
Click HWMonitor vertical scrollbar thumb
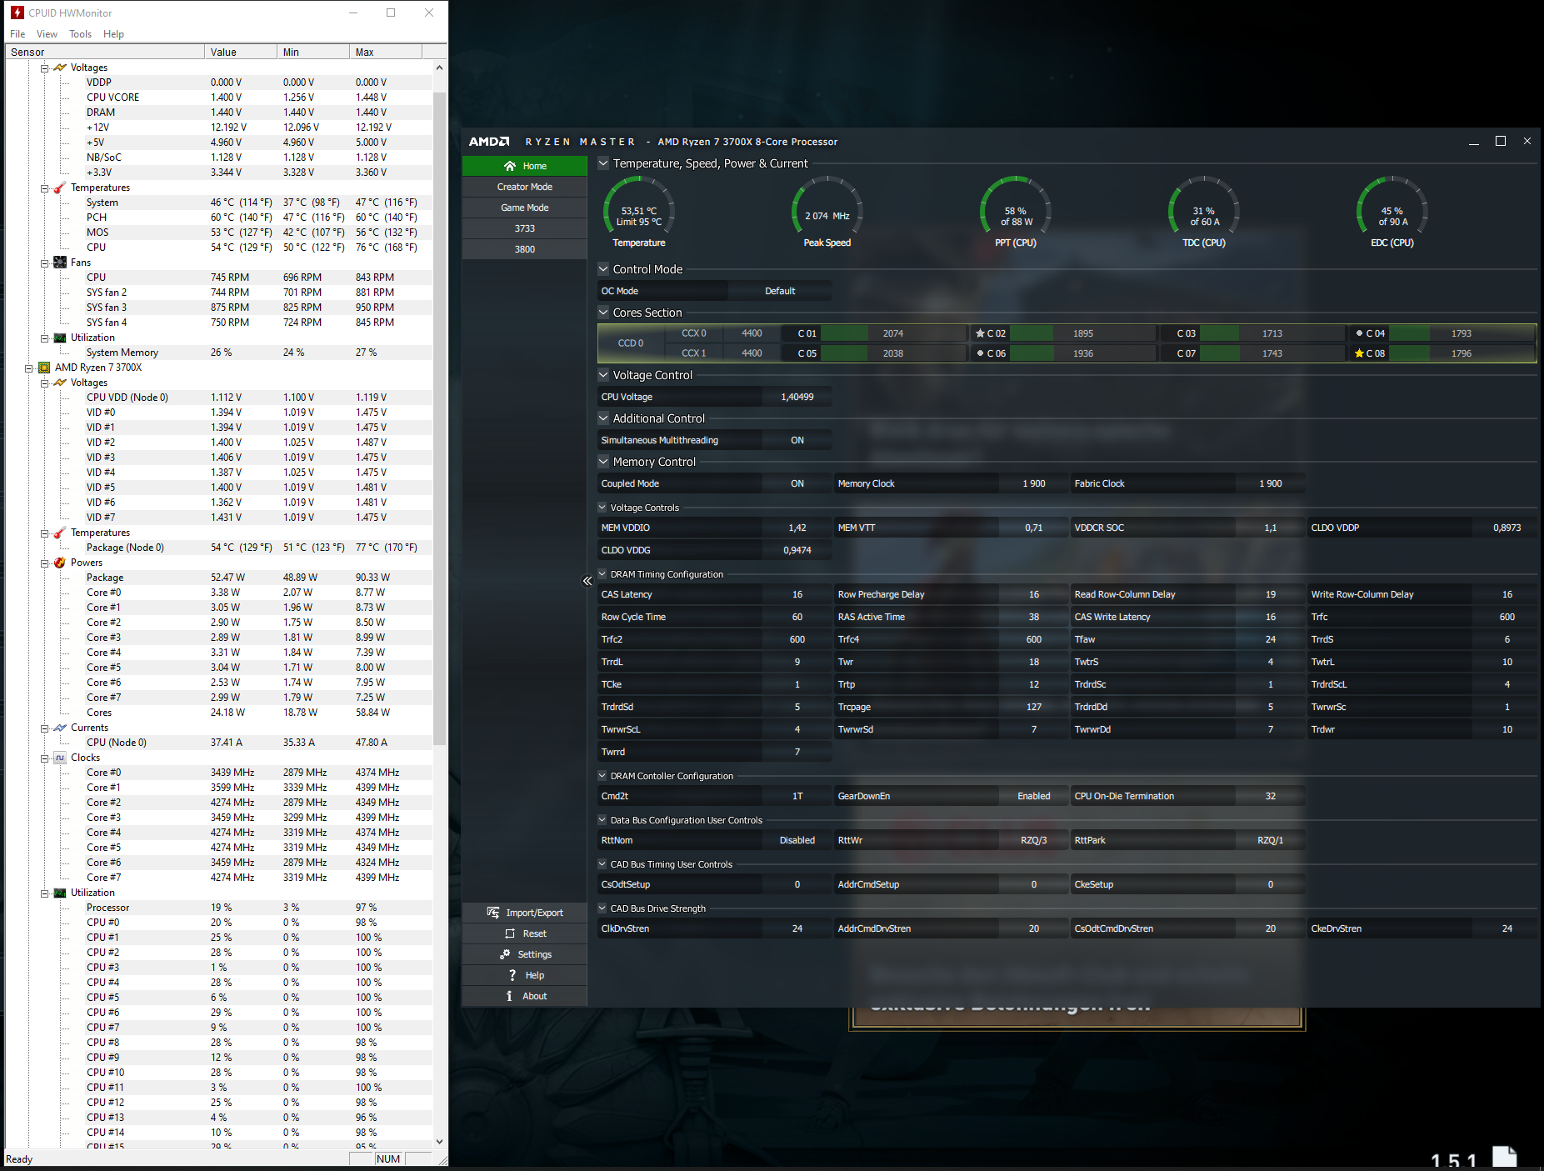point(440,417)
